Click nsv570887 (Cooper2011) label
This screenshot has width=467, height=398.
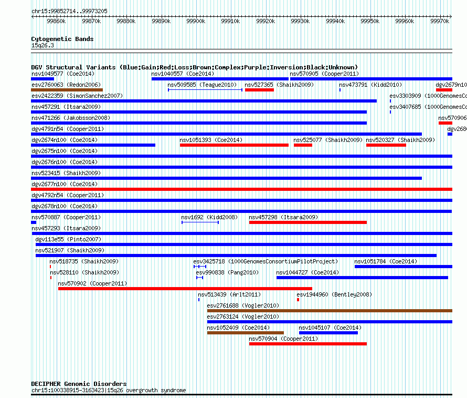point(66,217)
